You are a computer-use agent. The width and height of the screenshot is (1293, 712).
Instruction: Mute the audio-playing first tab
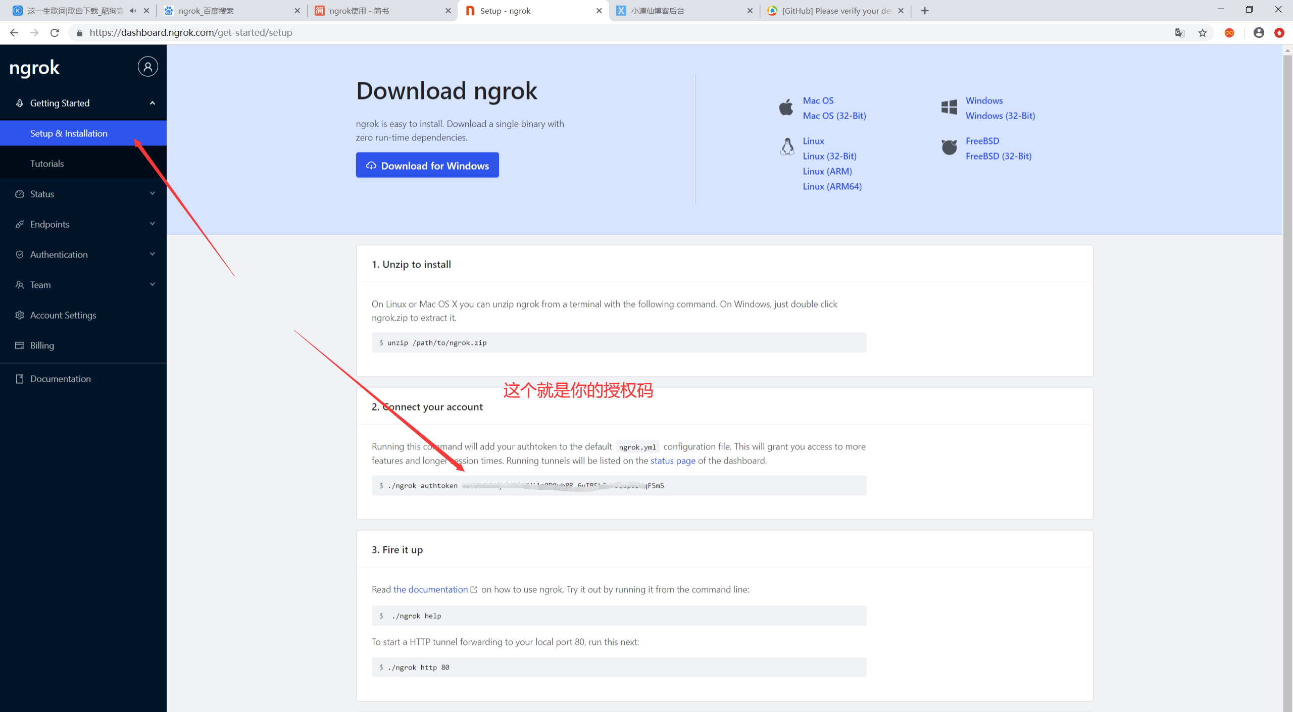pyautogui.click(x=133, y=11)
